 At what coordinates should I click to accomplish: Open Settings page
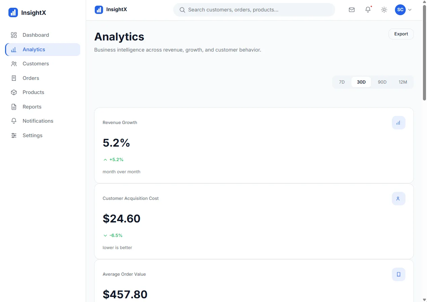tap(43, 135)
